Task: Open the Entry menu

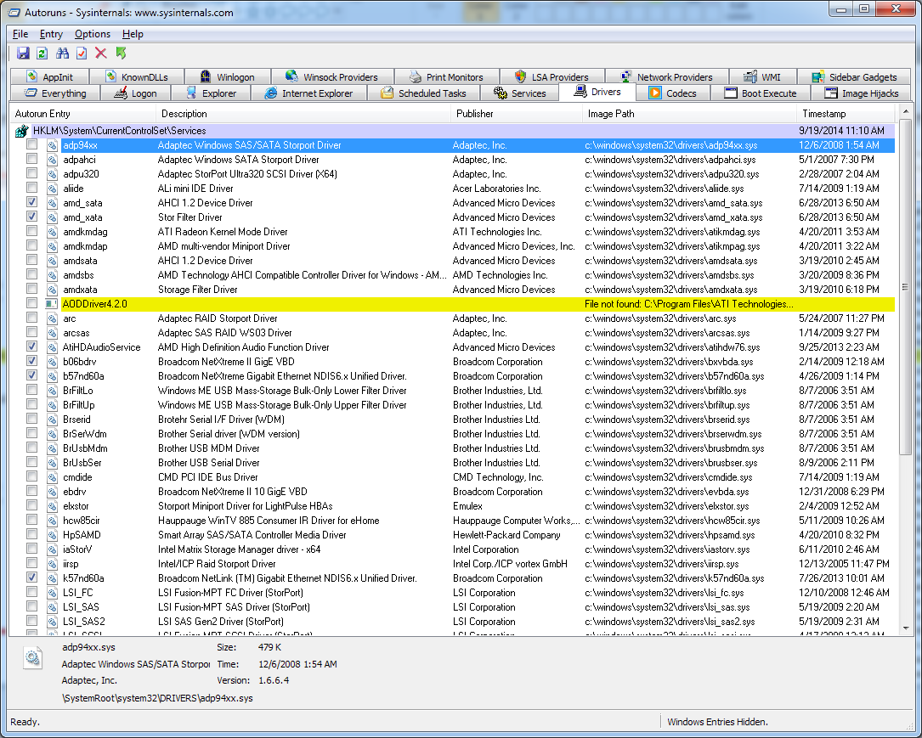Action: tap(51, 34)
